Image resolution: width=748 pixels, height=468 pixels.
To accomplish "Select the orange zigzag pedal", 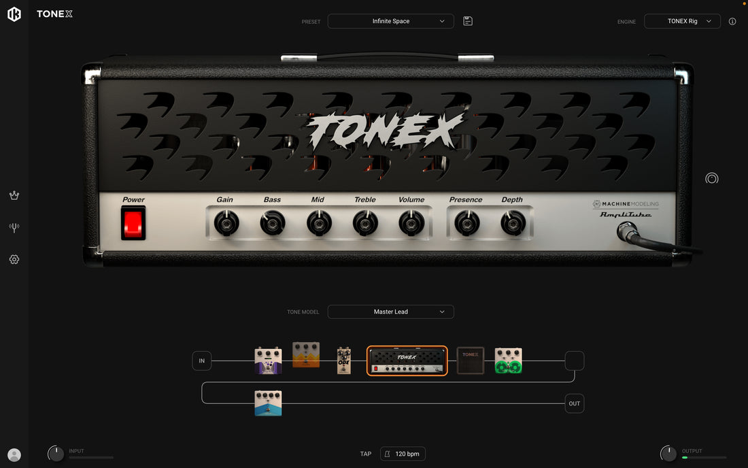I will point(306,354).
